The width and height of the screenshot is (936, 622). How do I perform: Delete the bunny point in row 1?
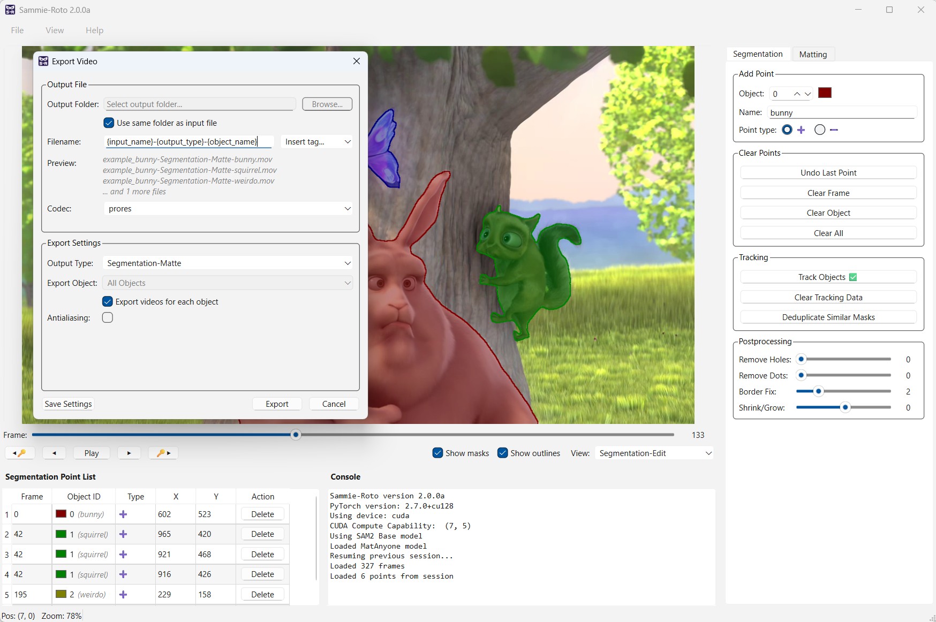262,514
